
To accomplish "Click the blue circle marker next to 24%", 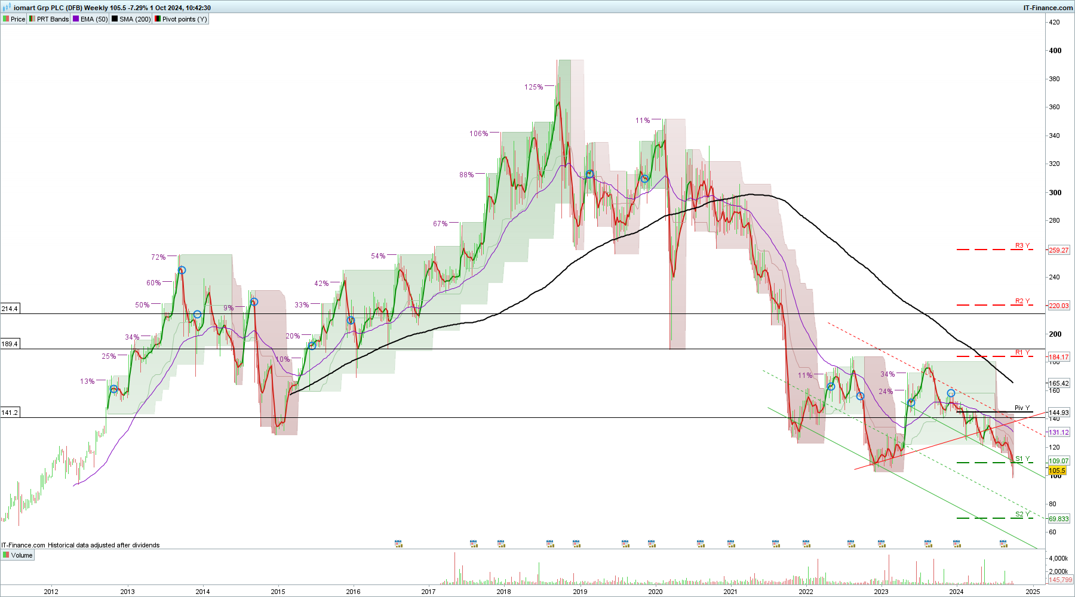I will pyautogui.click(x=911, y=403).
